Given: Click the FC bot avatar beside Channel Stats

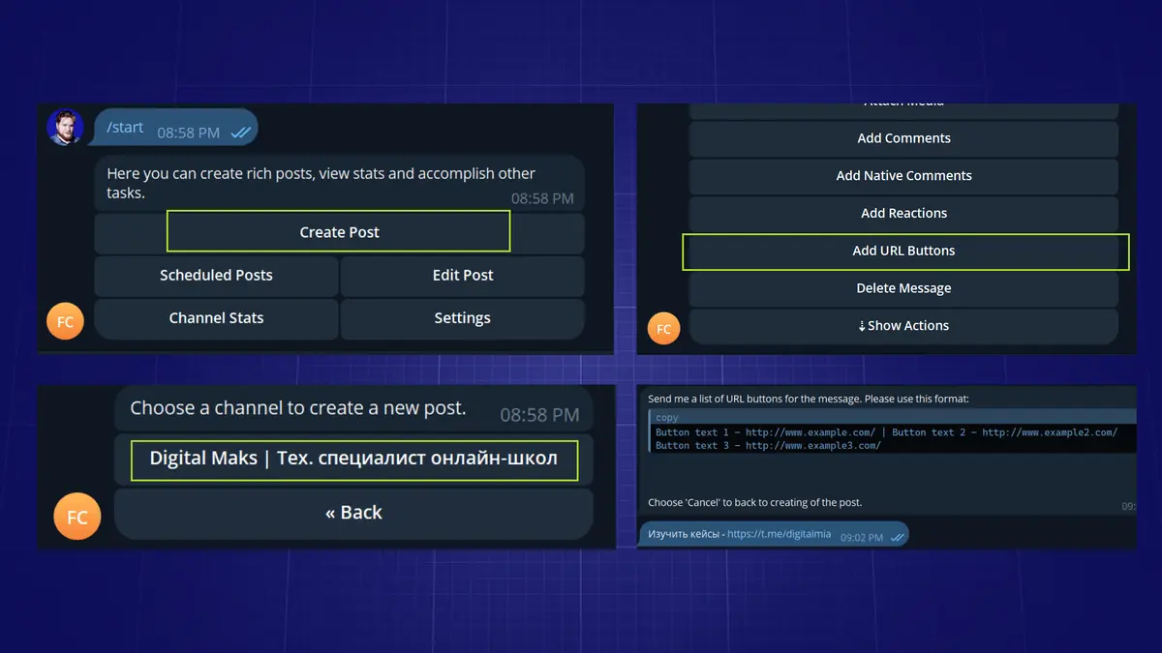Looking at the screenshot, I should 65,322.
